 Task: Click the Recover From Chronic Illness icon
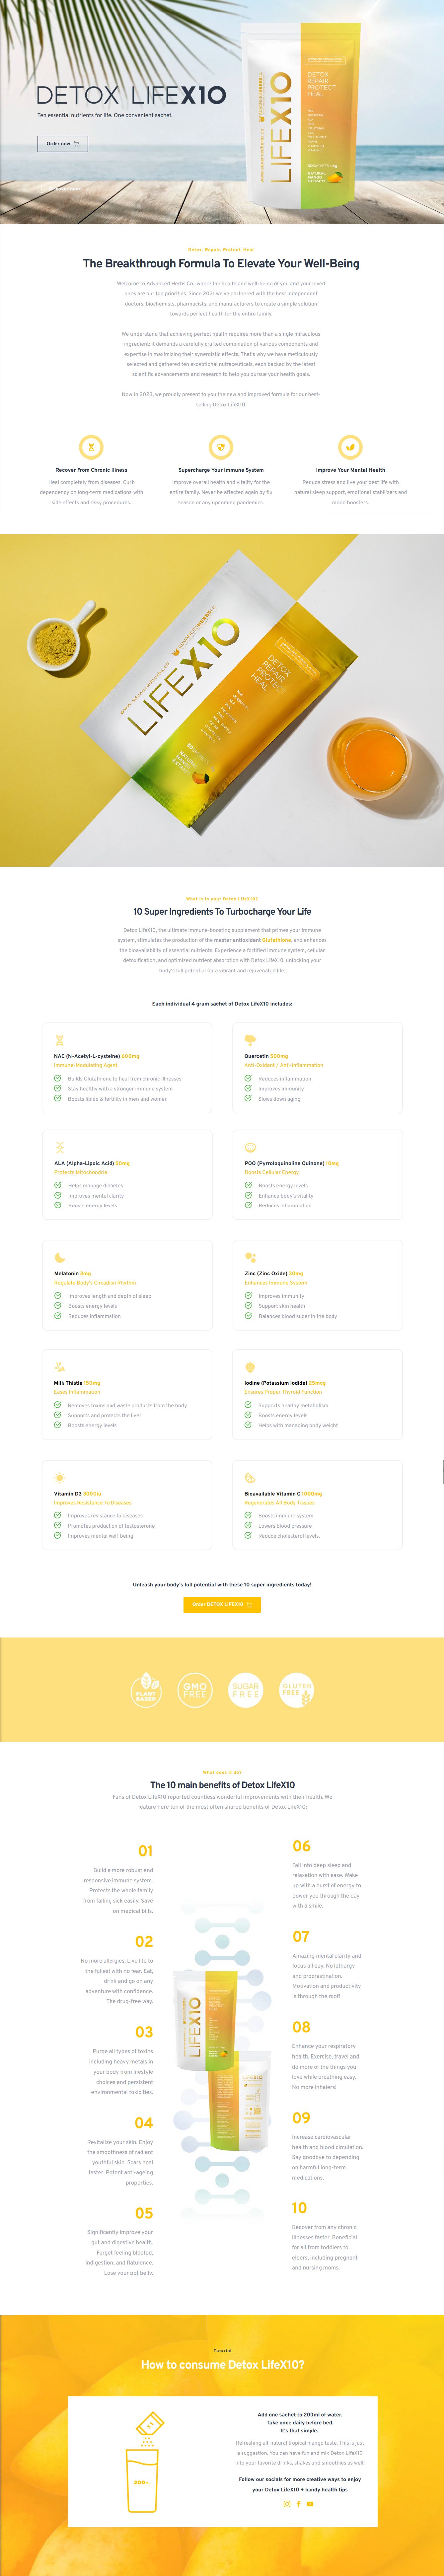coord(91,447)
